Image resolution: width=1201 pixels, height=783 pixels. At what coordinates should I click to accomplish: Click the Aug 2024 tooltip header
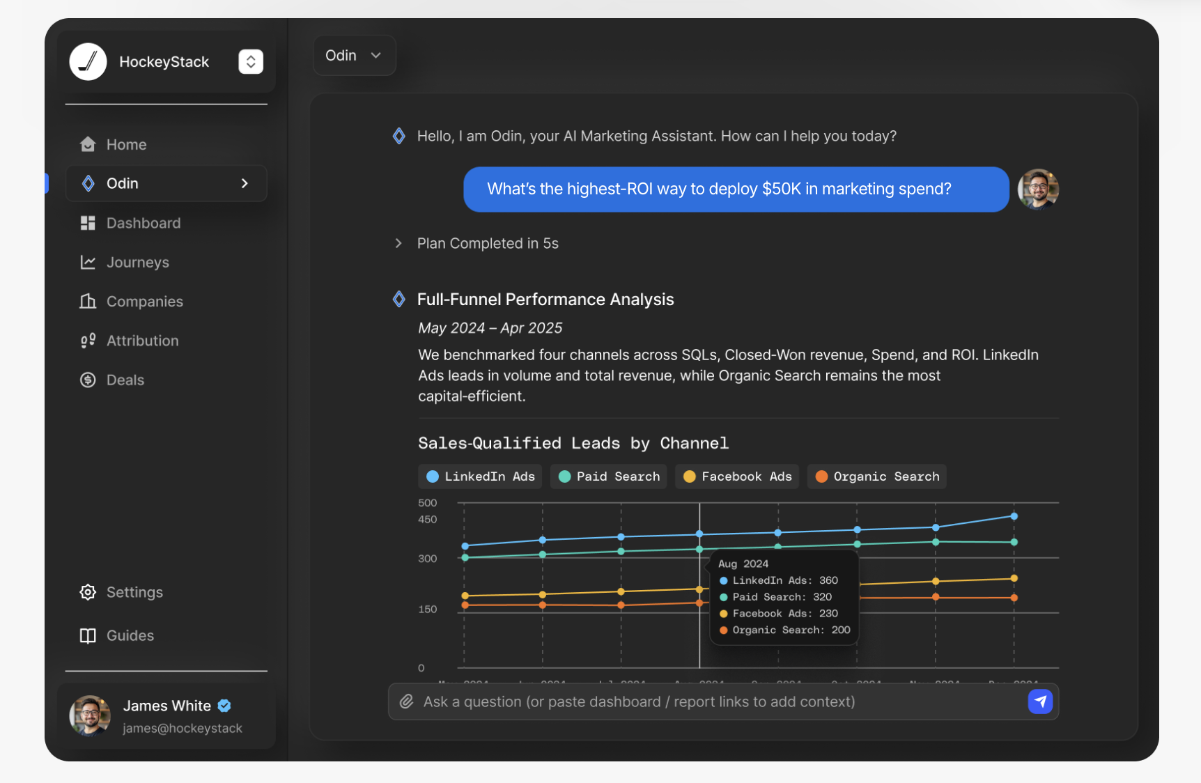(x=743, y=564)
